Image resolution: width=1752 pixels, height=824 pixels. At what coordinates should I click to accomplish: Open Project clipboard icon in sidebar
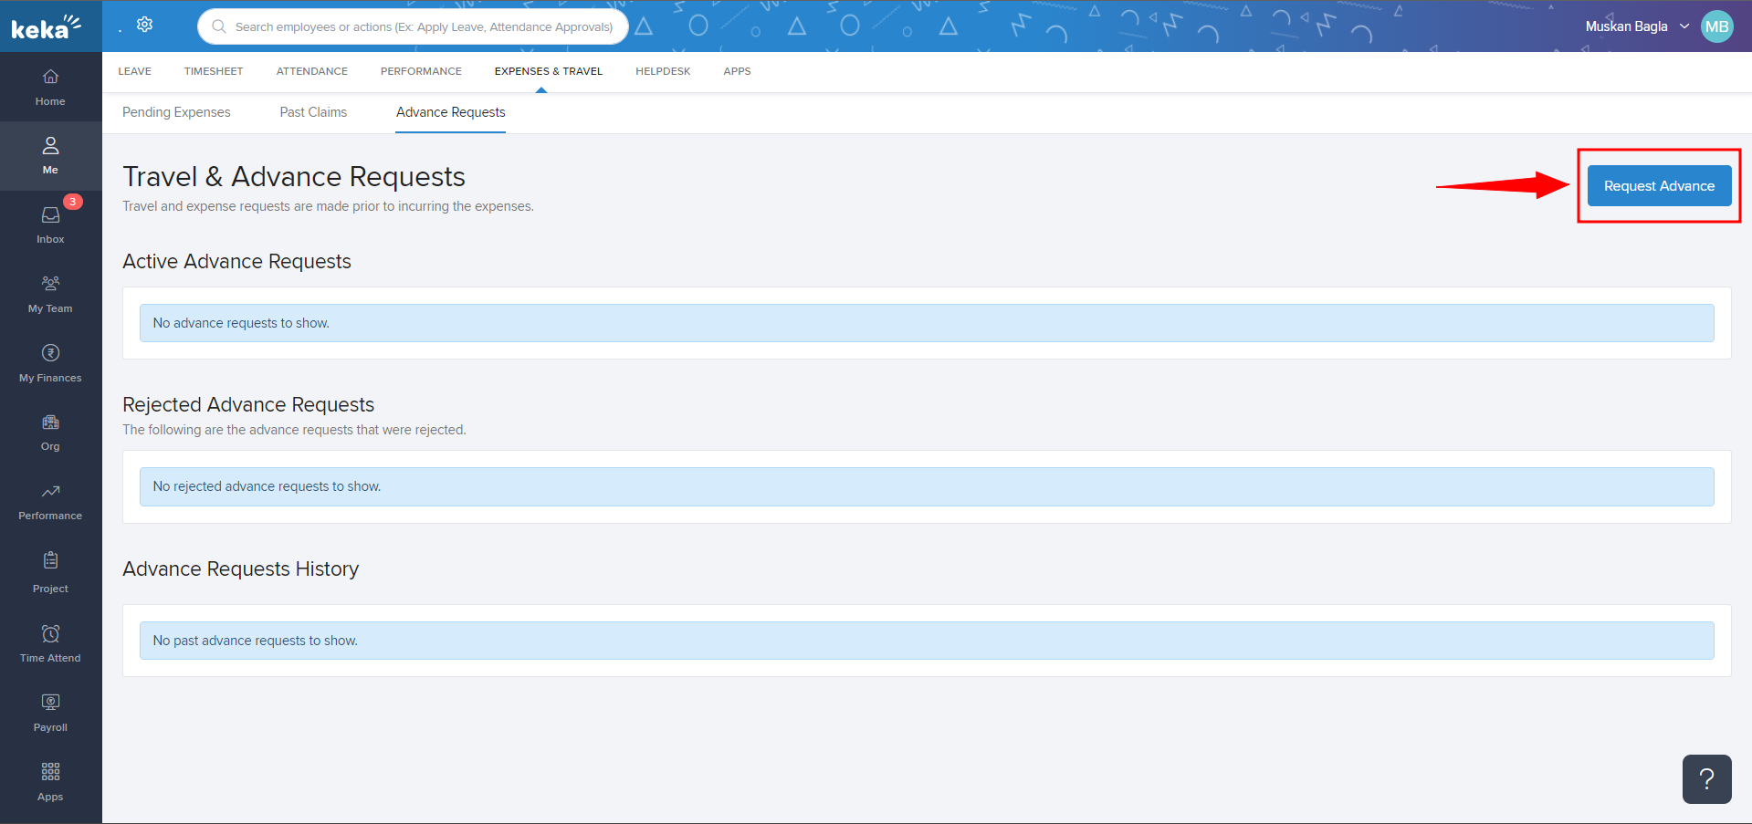tap(50, 571)
